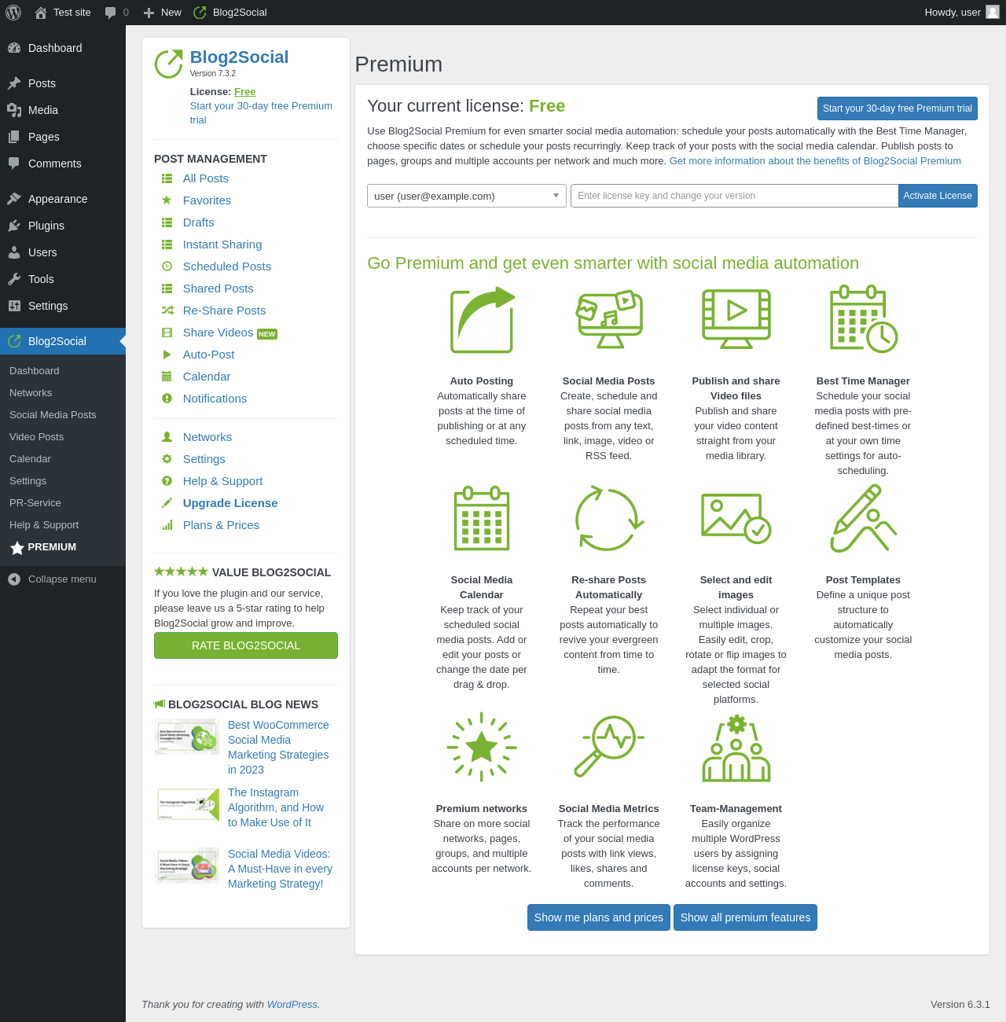Click the RATE BLOG2SOCIAL green button

(246, 645)
